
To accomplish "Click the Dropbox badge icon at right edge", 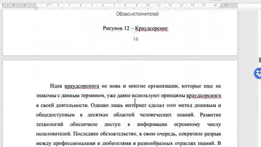I will click(258, 73).
